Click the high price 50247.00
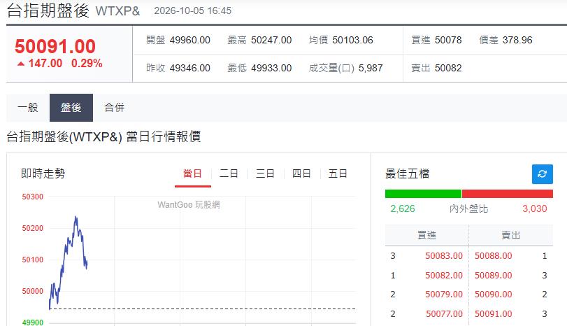 tap(271, 40)
